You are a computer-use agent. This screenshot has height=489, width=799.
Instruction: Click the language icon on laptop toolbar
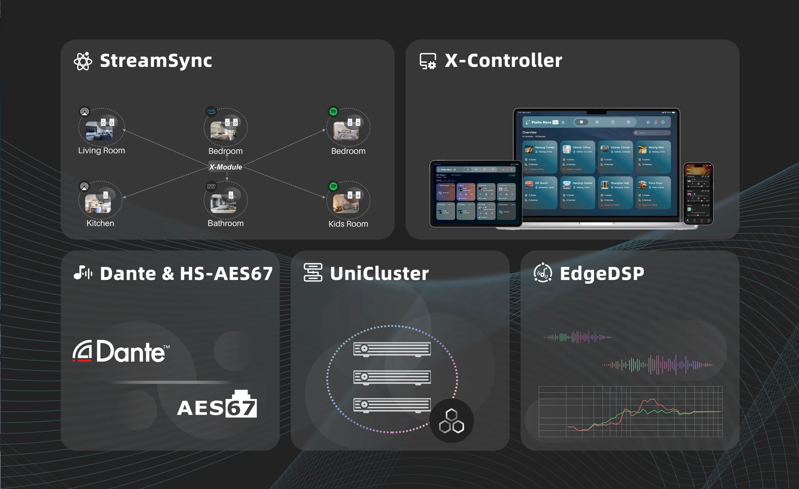648,122
